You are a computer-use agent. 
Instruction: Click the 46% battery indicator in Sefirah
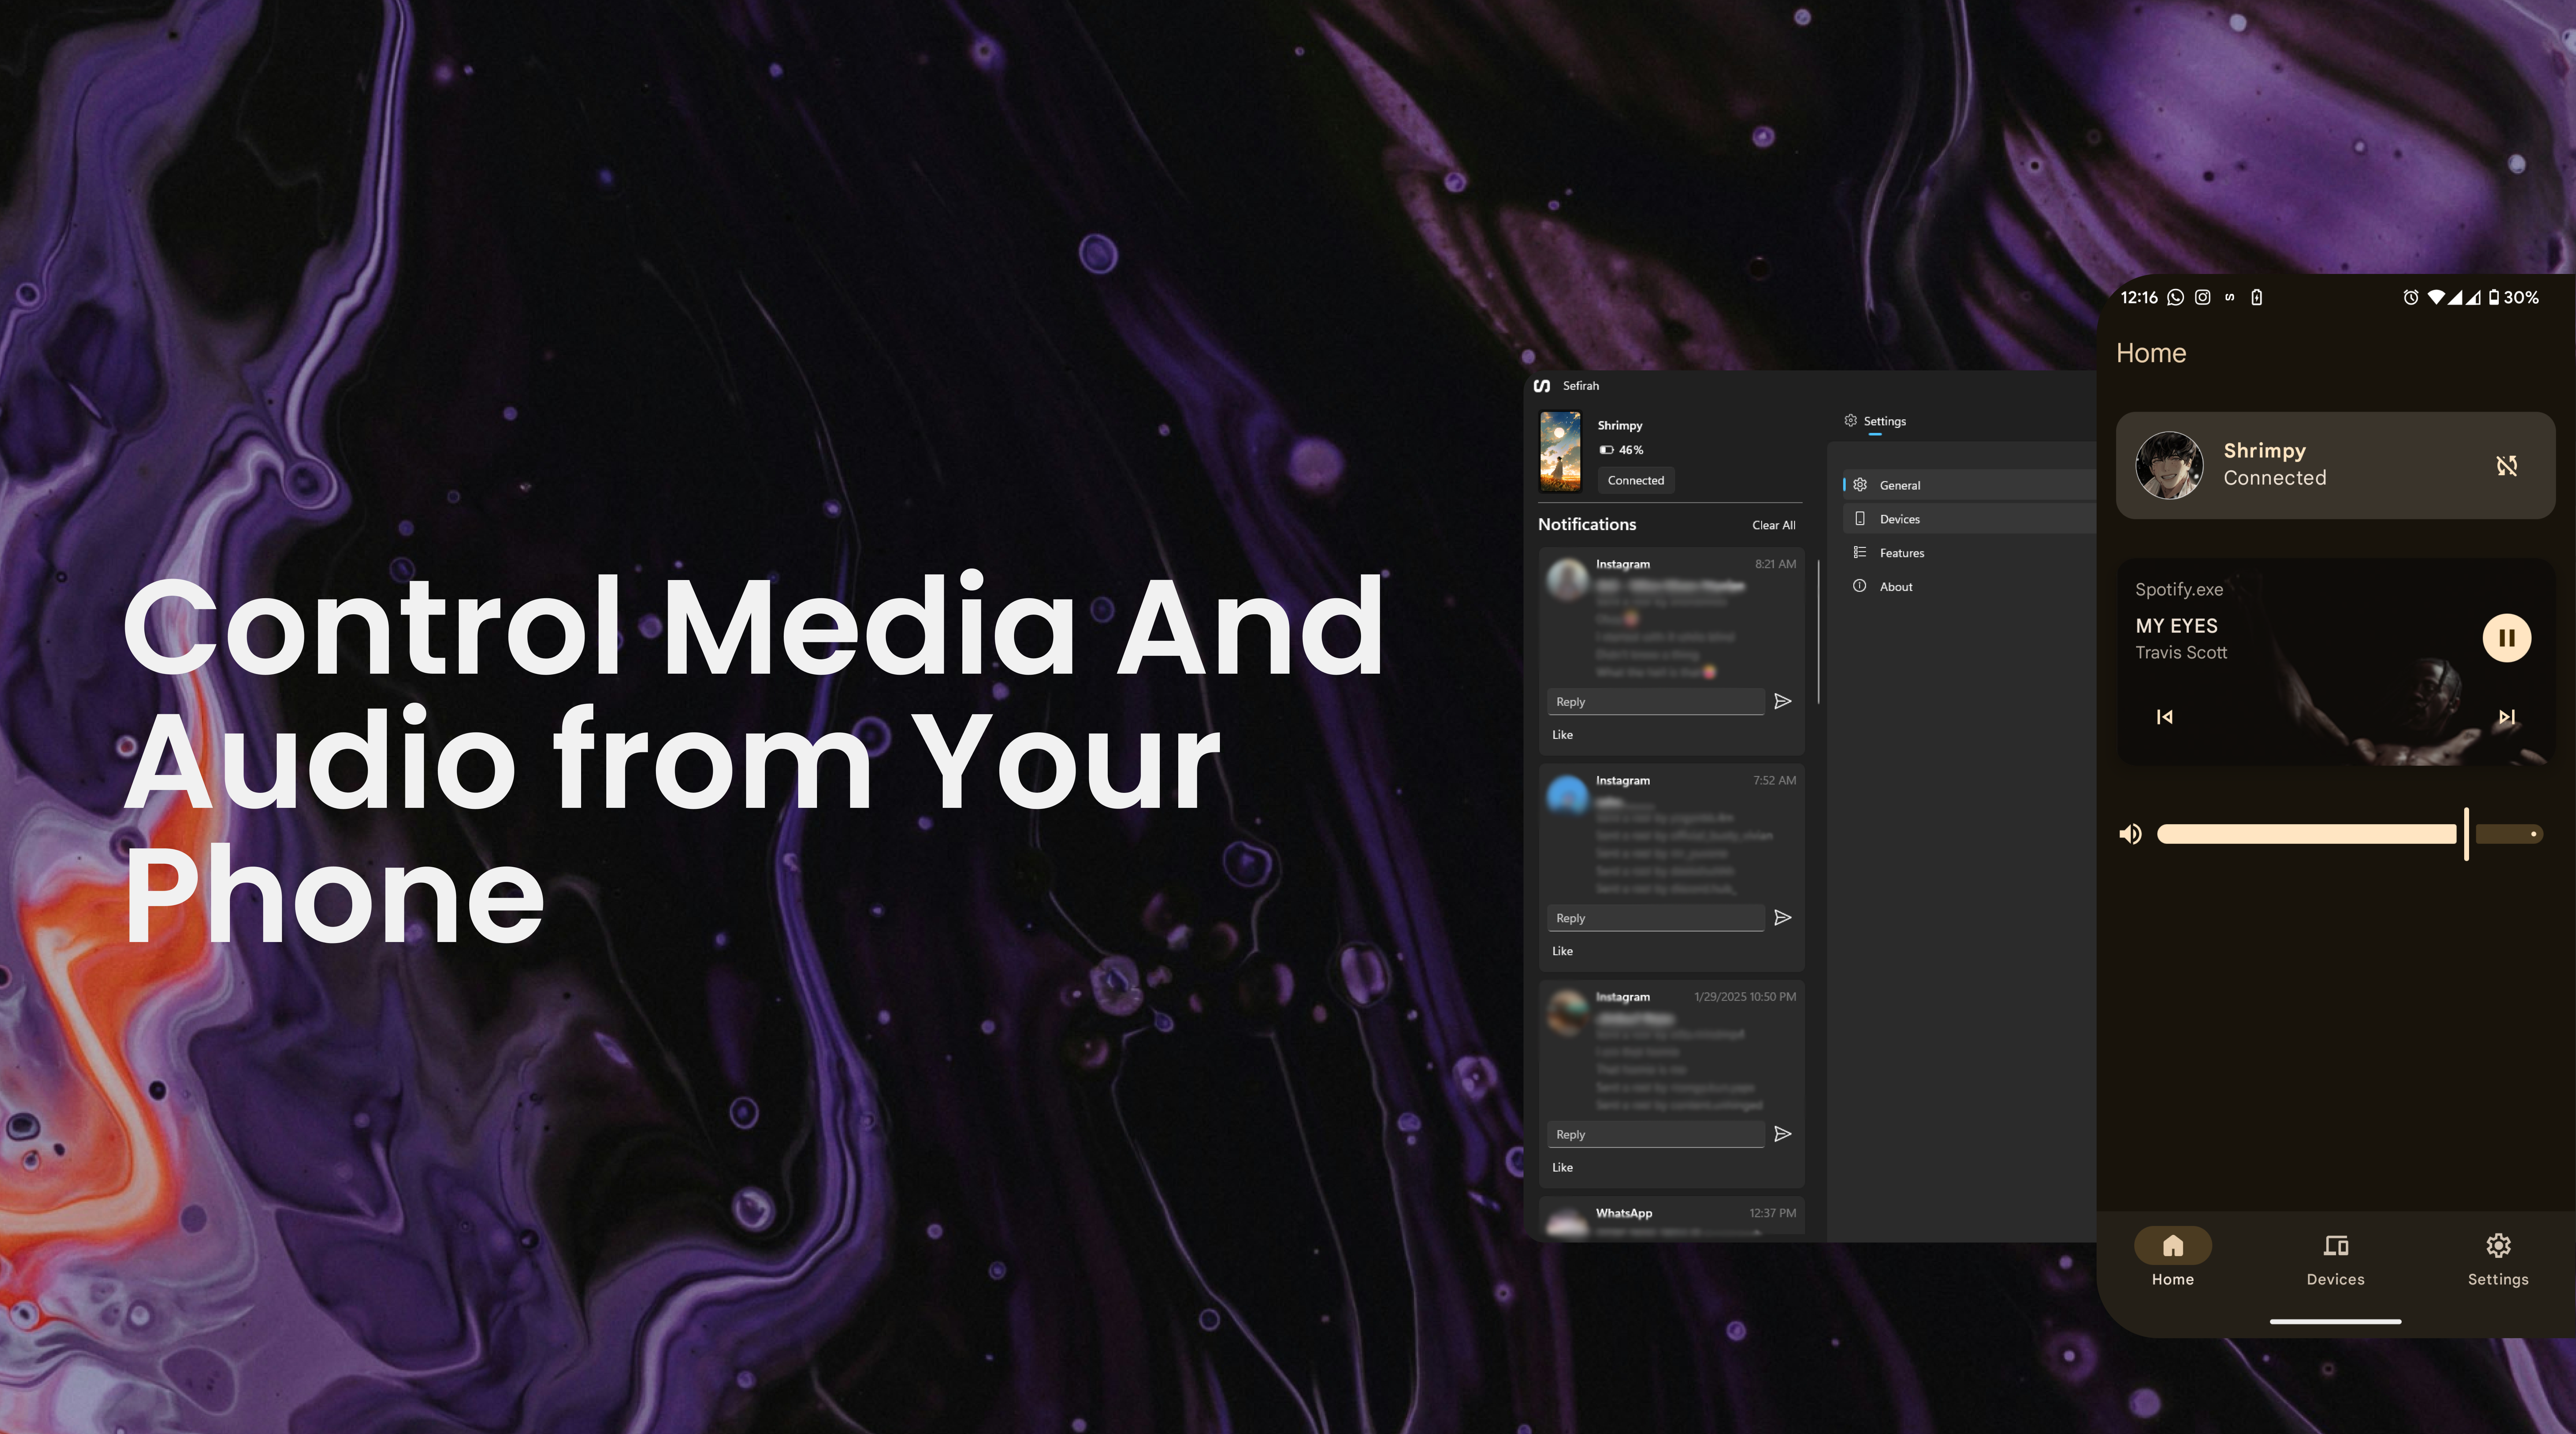(x=1621, y=450)
